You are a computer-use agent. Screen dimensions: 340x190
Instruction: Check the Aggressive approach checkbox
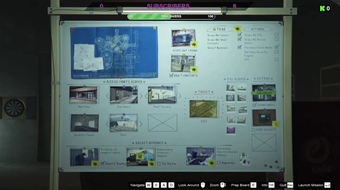tap(219, 163)
